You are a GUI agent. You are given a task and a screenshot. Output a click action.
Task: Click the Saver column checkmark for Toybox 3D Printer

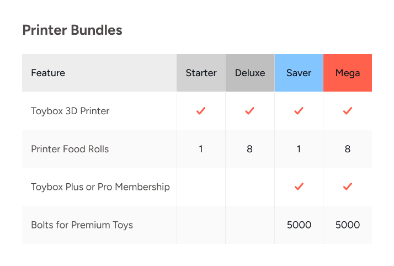[299, 111]
